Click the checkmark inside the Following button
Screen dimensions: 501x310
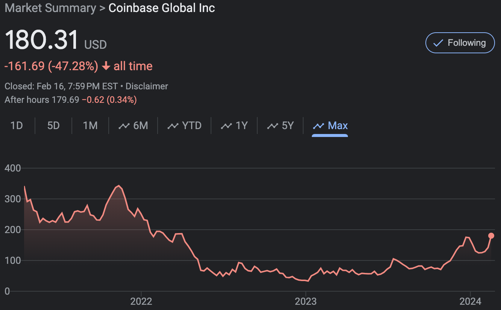tap(437, 43)
